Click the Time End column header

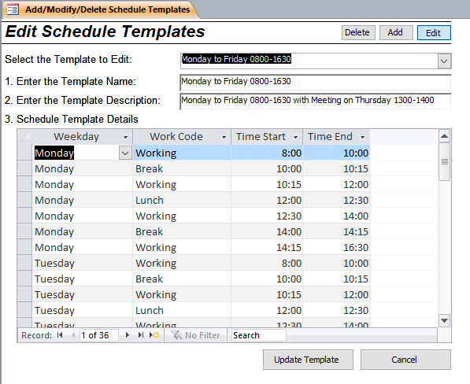point(336,137)
